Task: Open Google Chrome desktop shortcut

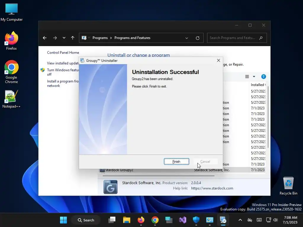Action: click(x=12, y=72)
